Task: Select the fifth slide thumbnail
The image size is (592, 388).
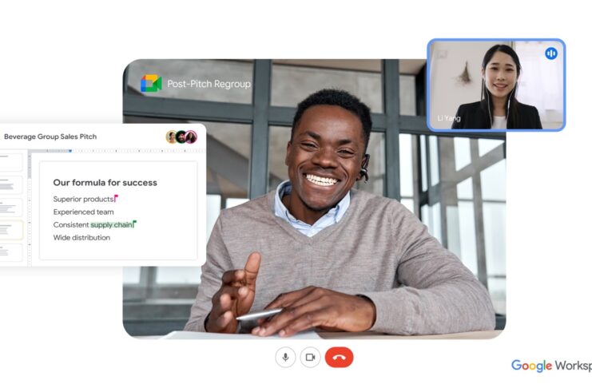Action: click(10, 252)
